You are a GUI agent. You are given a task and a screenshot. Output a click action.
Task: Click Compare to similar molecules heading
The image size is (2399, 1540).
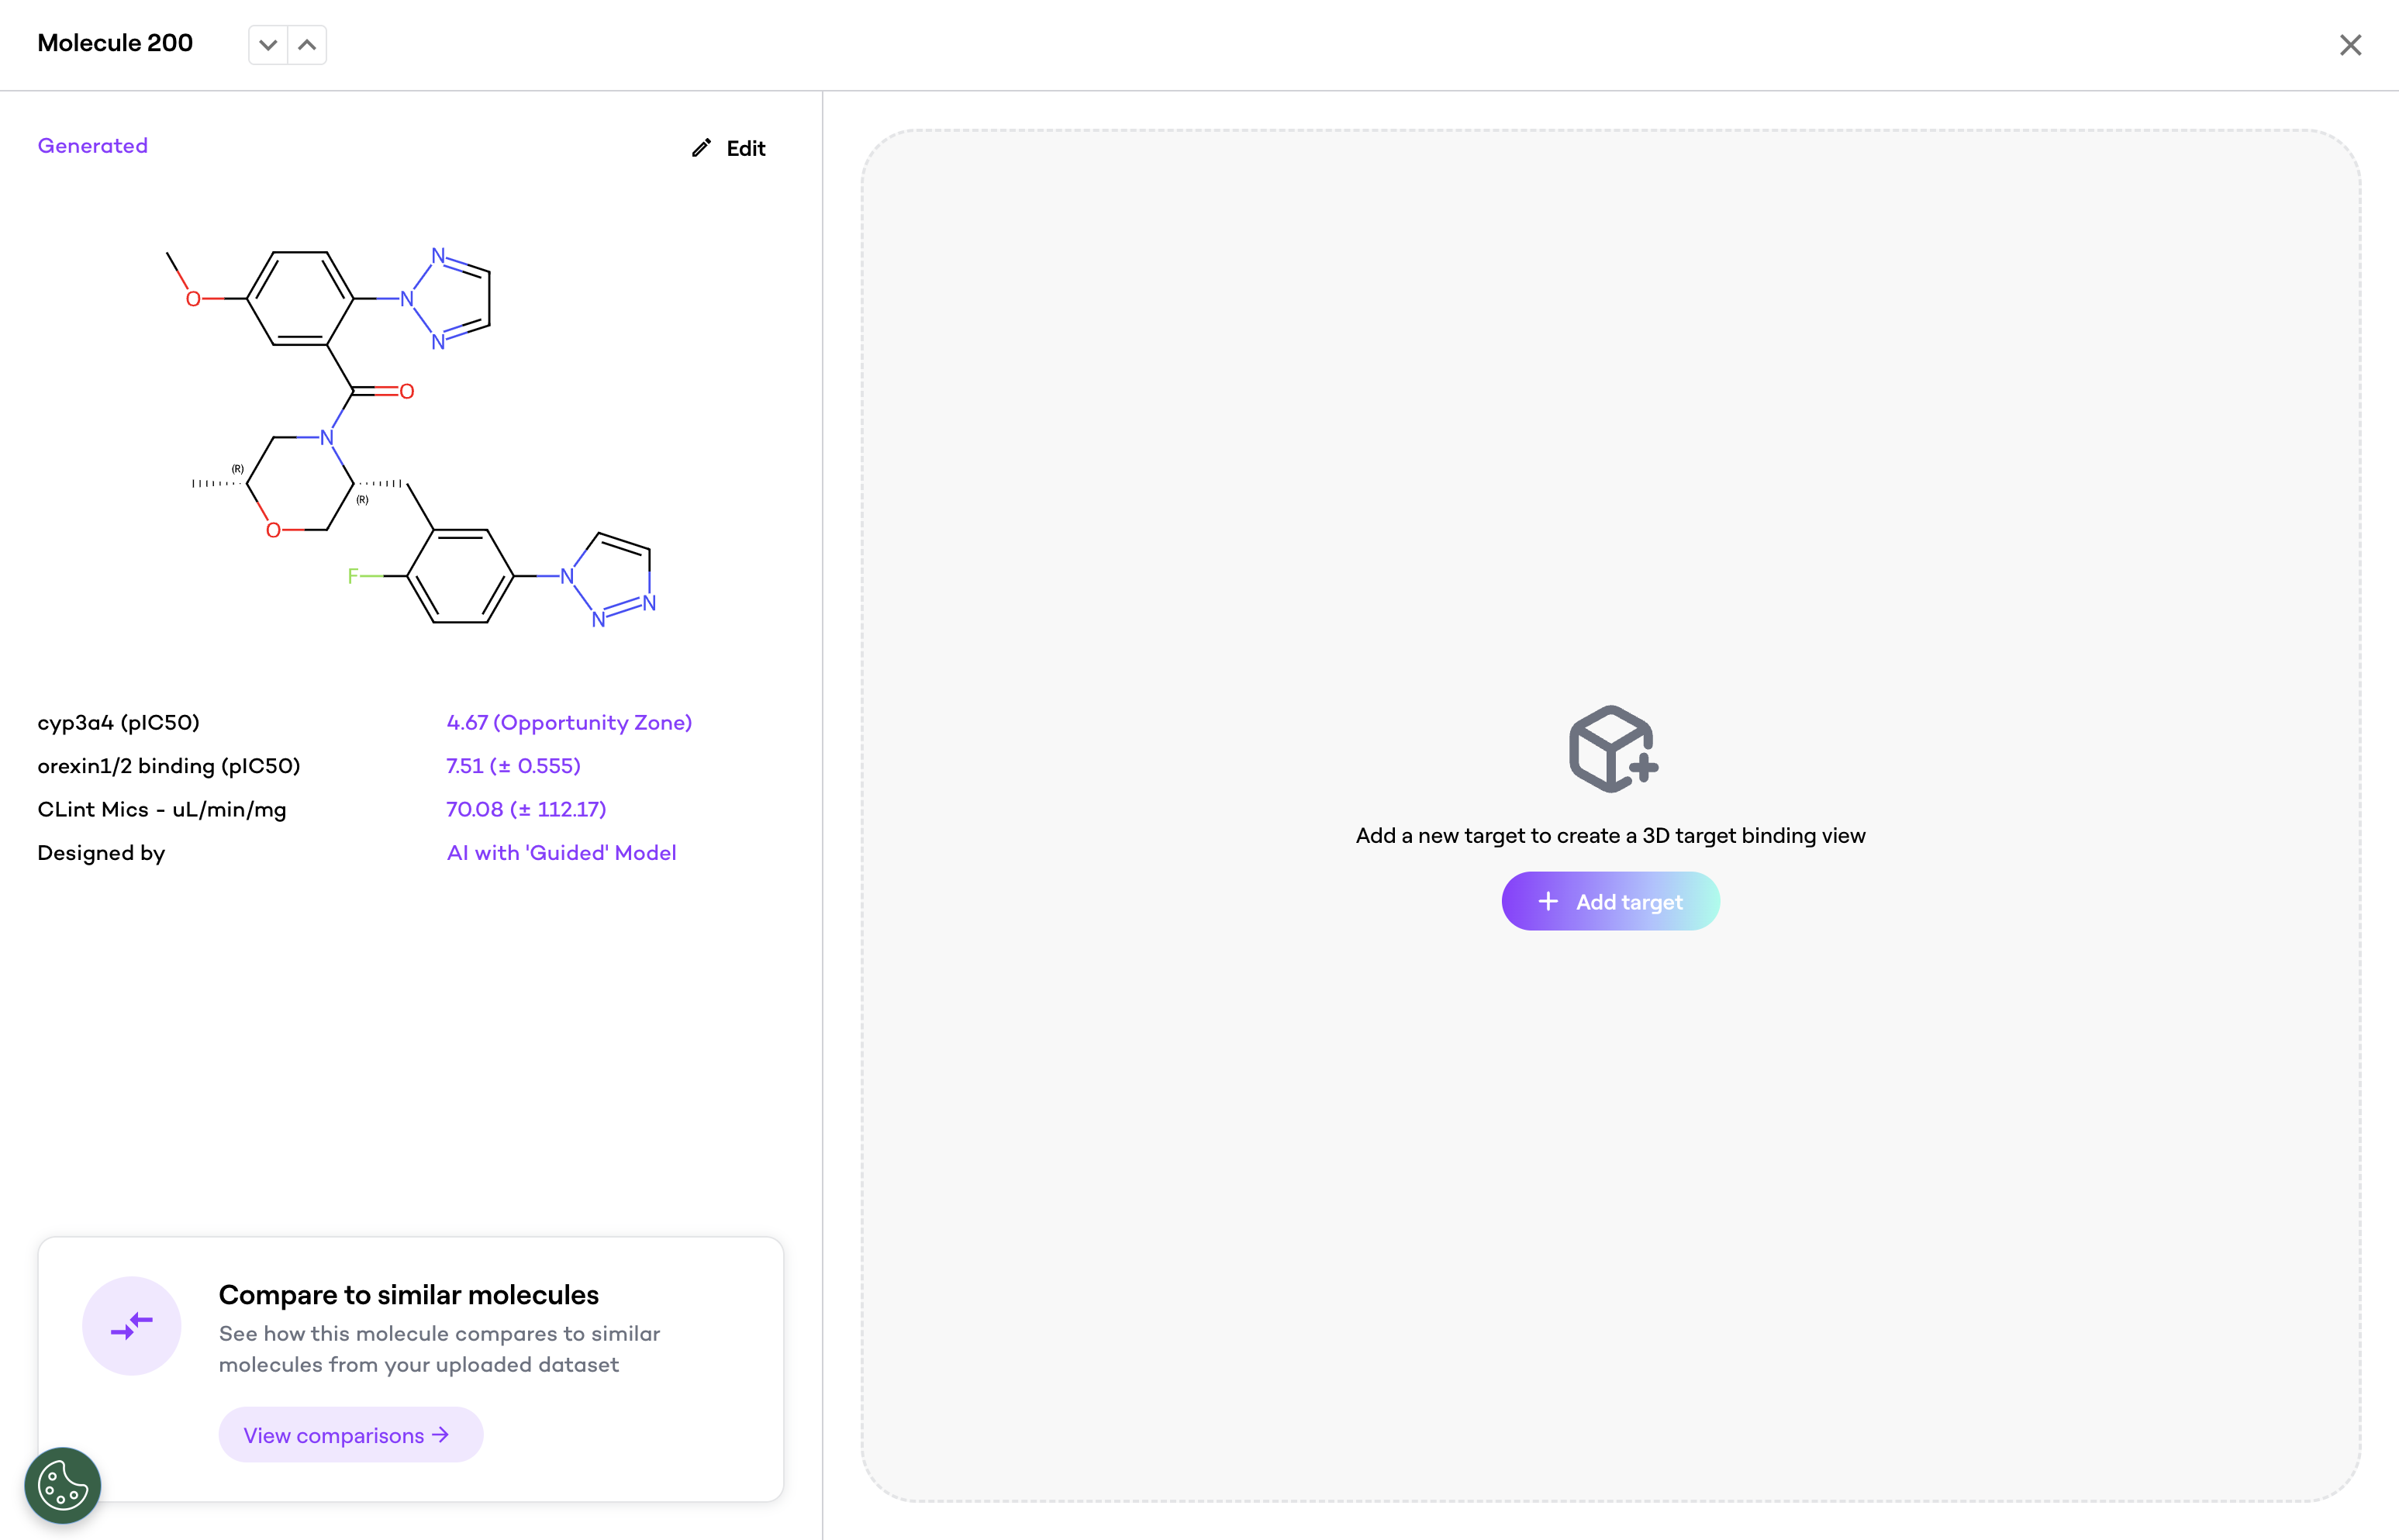coord(408,1295)
